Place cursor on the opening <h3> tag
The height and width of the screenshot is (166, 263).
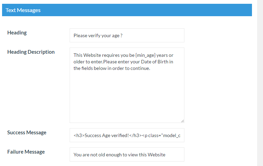pos(79,135)
